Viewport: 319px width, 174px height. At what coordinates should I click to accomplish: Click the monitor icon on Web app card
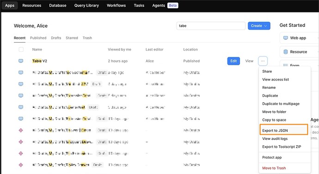tap(286, 38)
